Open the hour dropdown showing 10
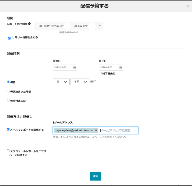The width and height of the screenshot is (192, 186). click(x=61, y=82)
